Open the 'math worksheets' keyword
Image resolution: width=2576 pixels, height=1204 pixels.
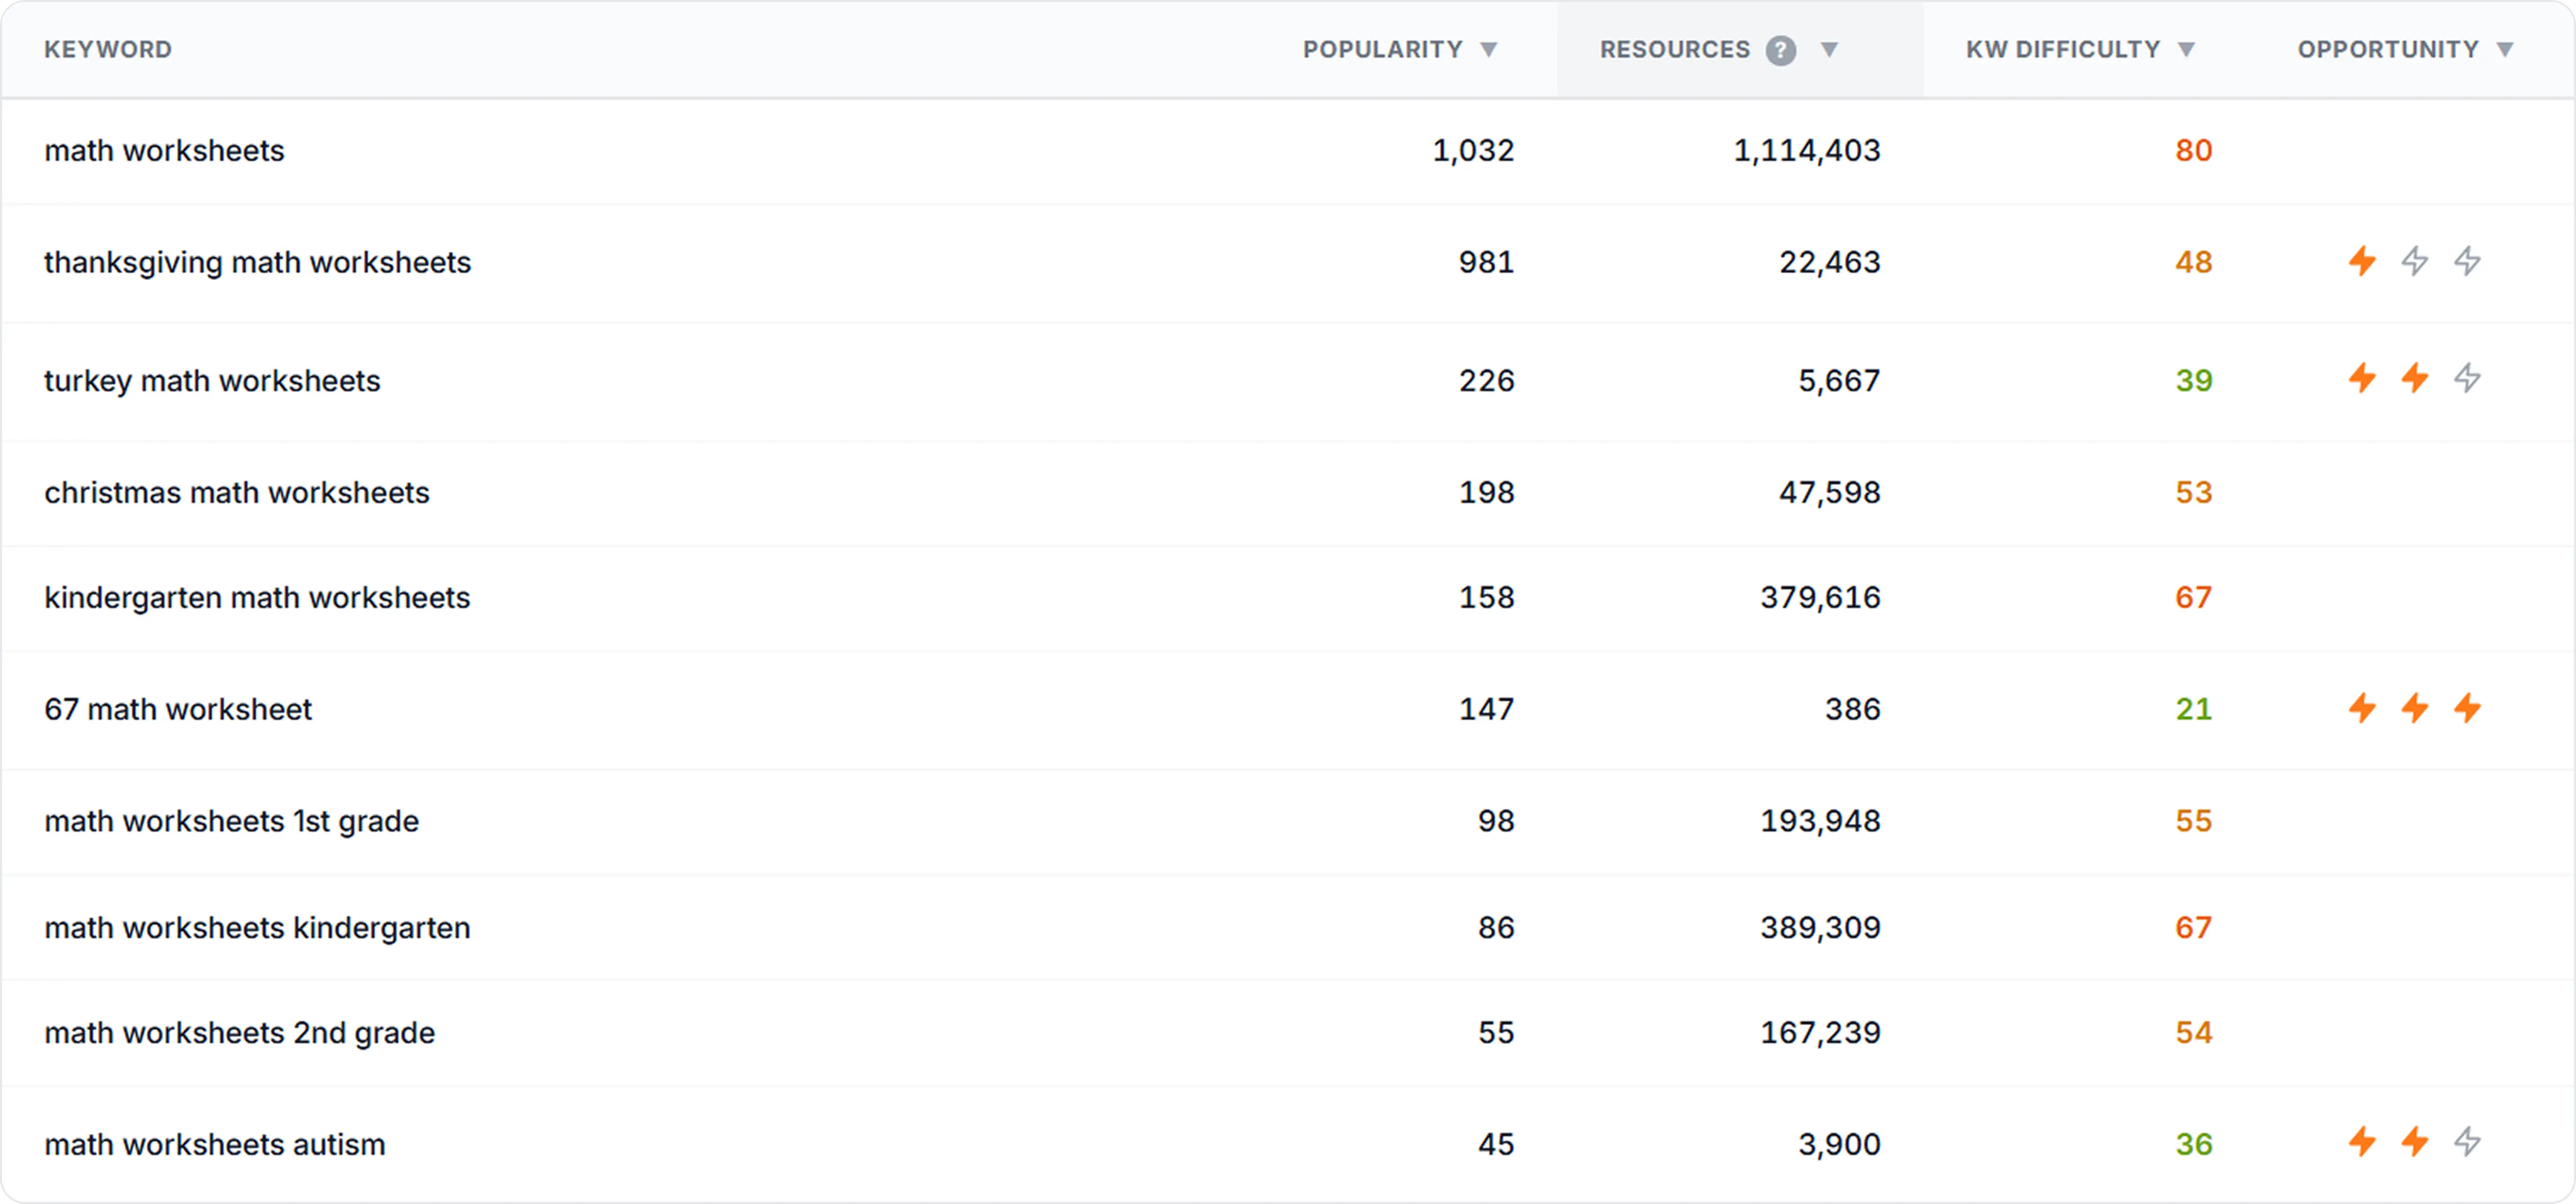[164, 151]
